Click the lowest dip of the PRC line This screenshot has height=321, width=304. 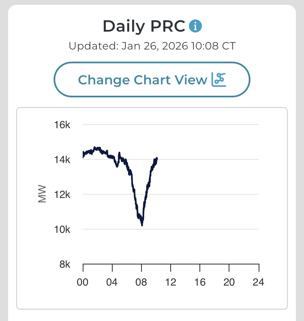142,224
